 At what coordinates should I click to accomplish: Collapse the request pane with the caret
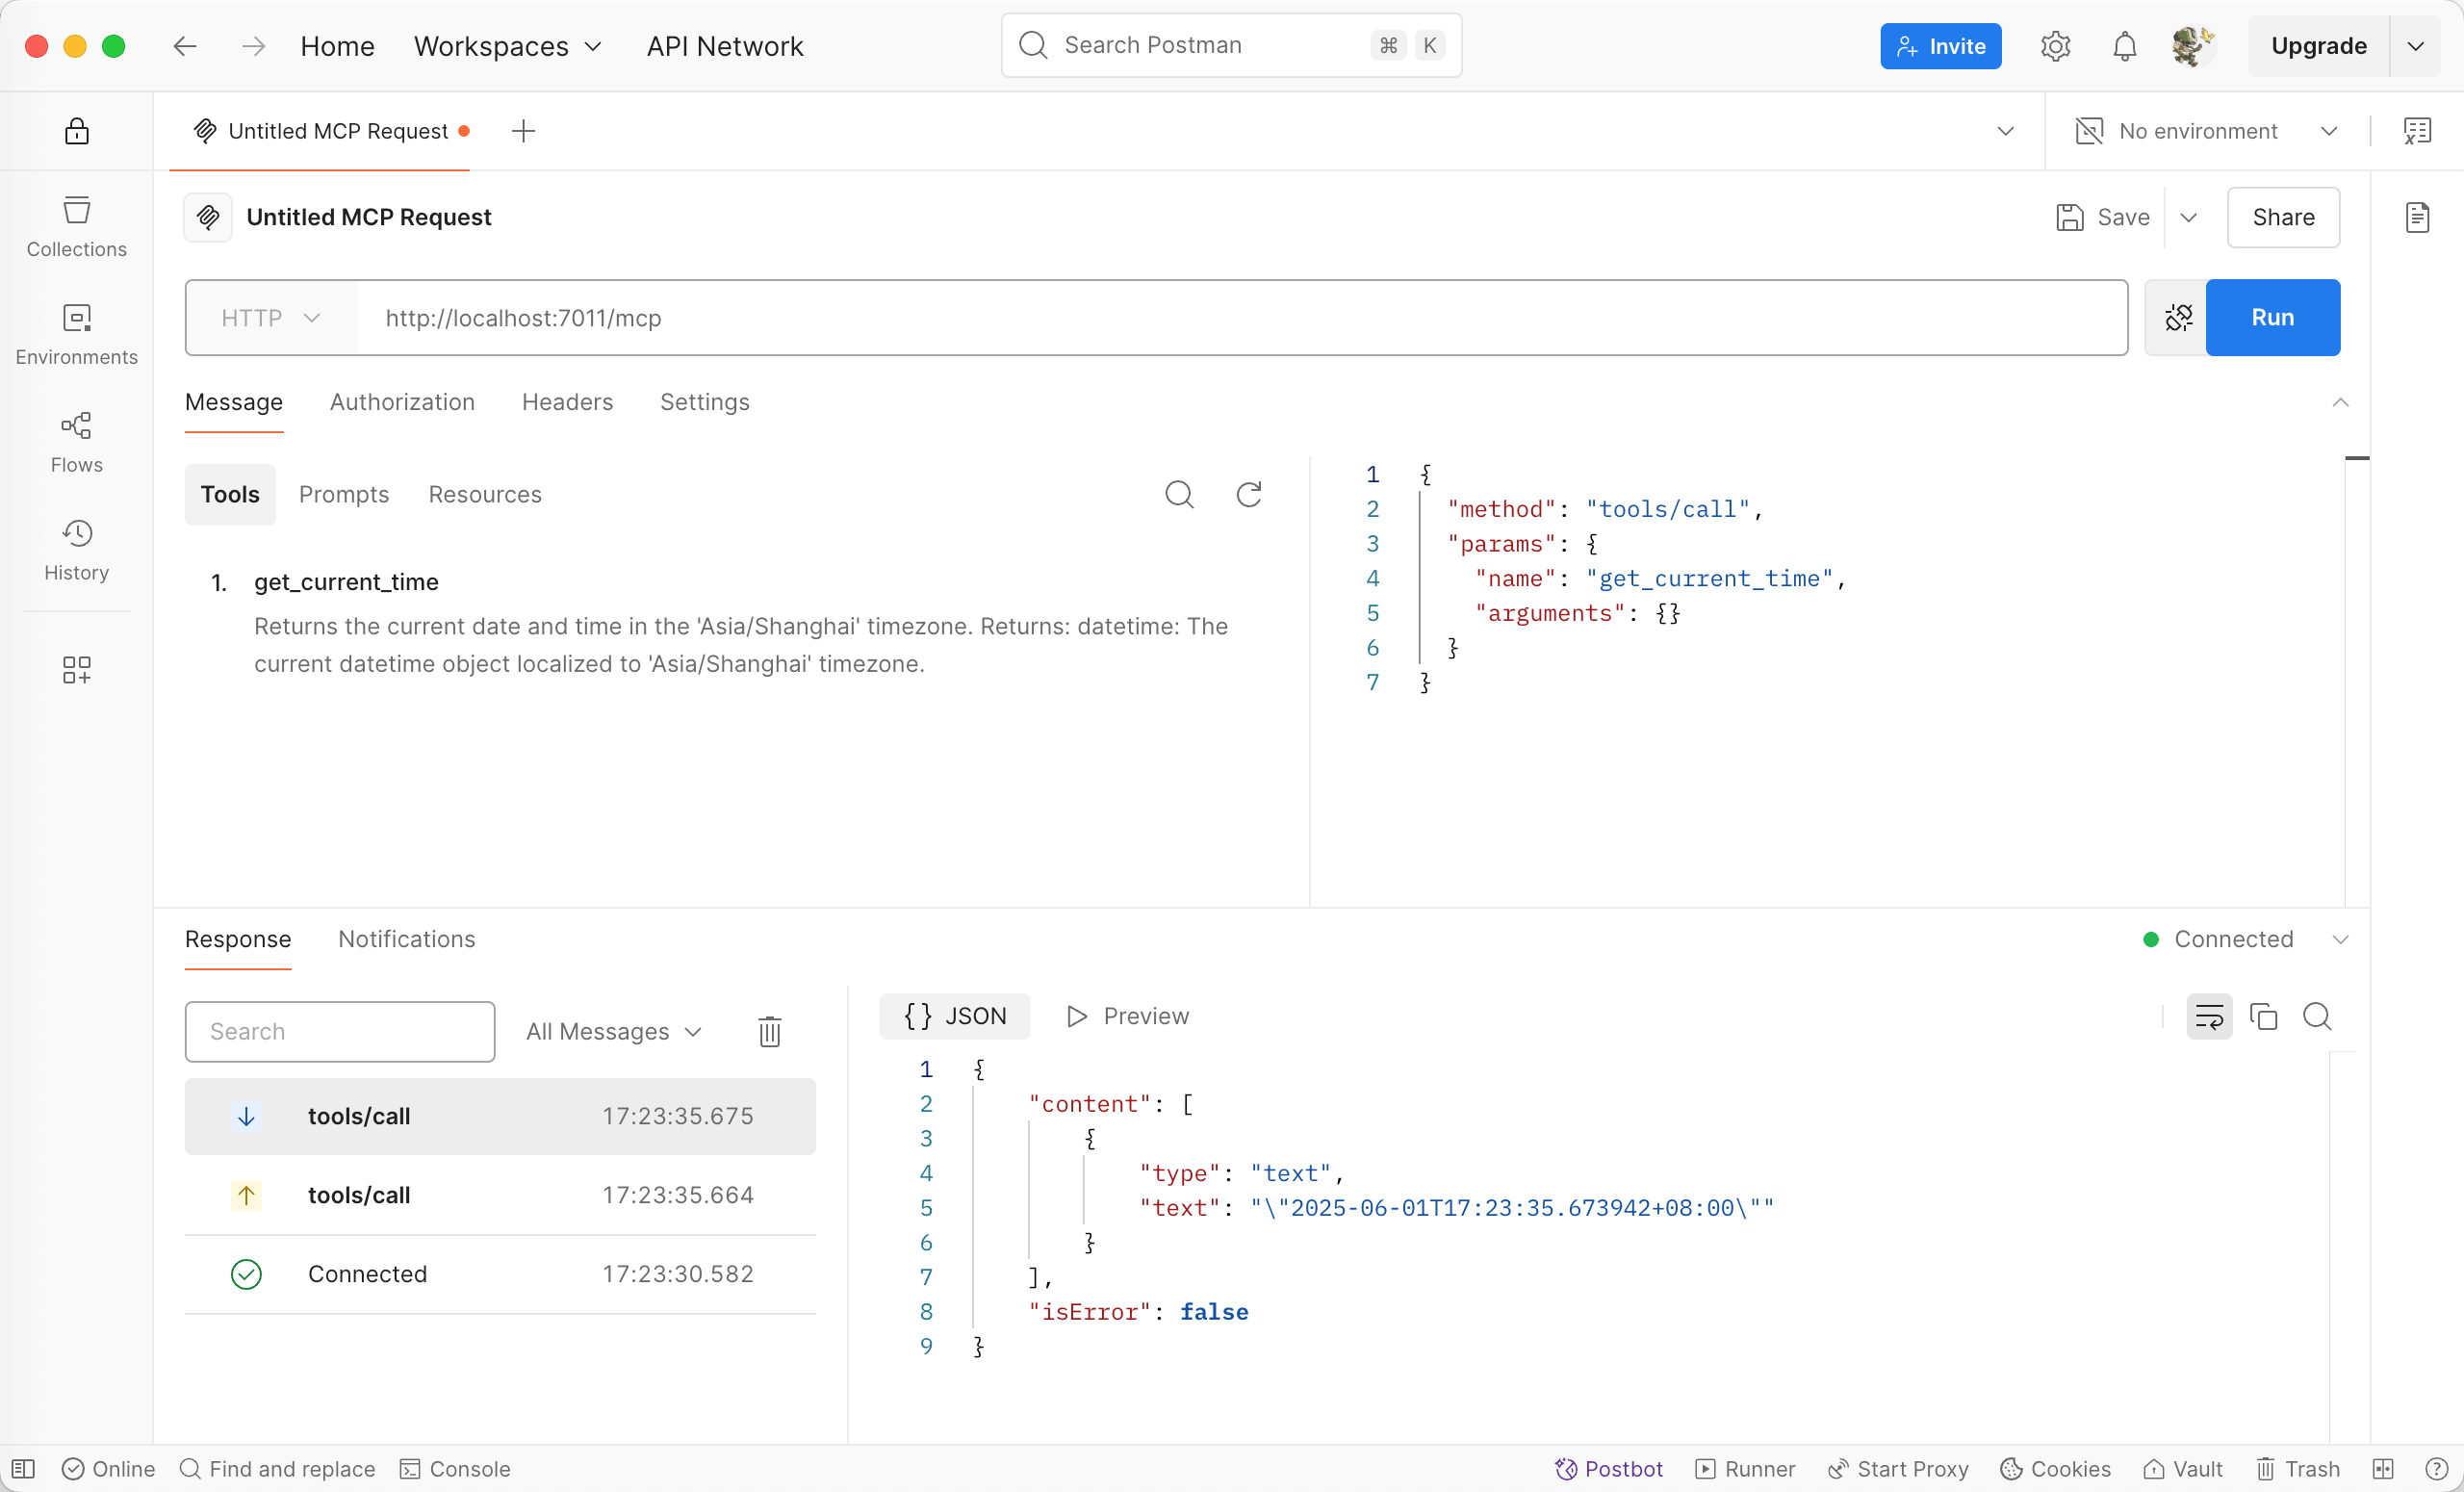pyautogui.click(x=2340, y=402)
